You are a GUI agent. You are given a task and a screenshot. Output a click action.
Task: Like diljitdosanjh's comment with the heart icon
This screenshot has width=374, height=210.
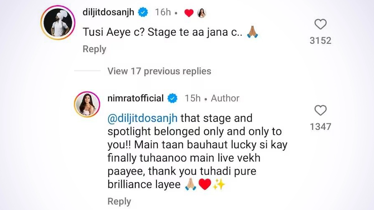click(x=320, y=24)
